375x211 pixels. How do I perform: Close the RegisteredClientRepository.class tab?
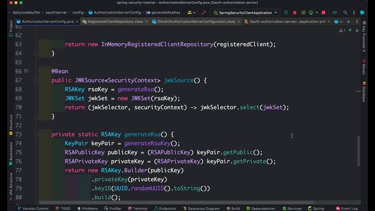pos(146,22)
